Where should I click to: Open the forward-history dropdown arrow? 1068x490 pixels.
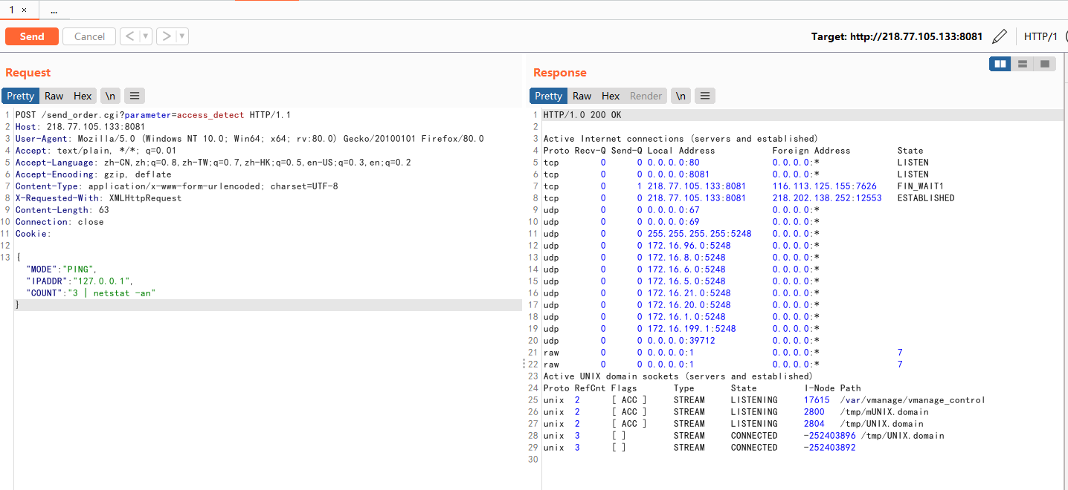tap(182, 36)
